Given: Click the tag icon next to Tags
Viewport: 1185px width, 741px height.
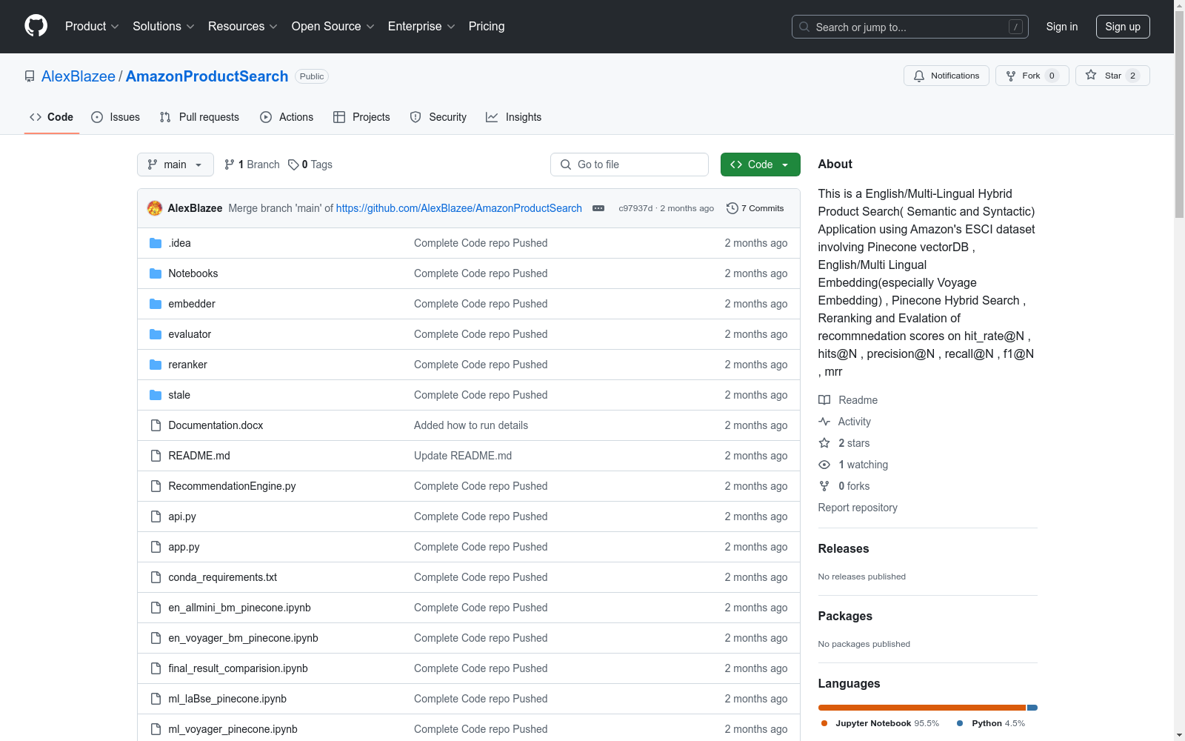Looking at the screenshot, I should 293,165.
